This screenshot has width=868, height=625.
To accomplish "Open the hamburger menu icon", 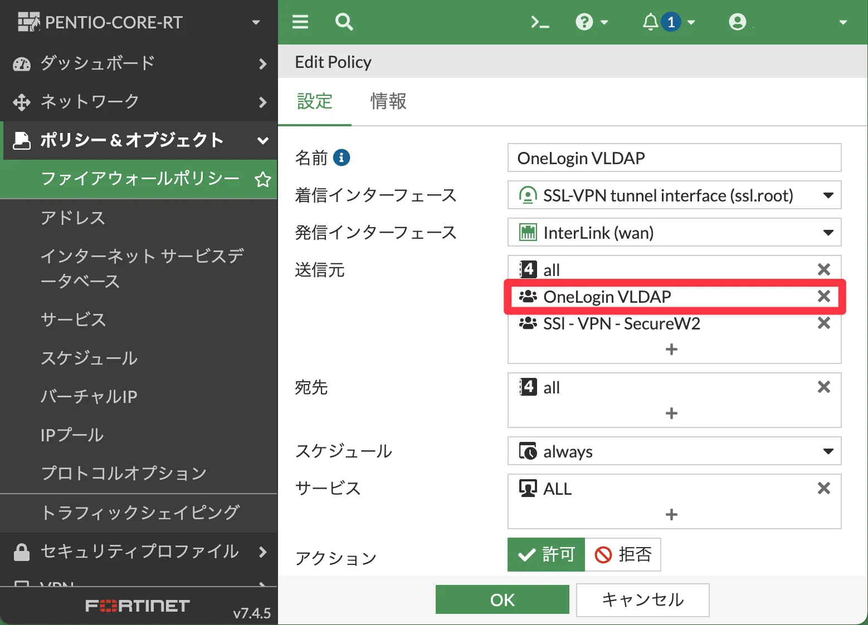I will point(300,22).
